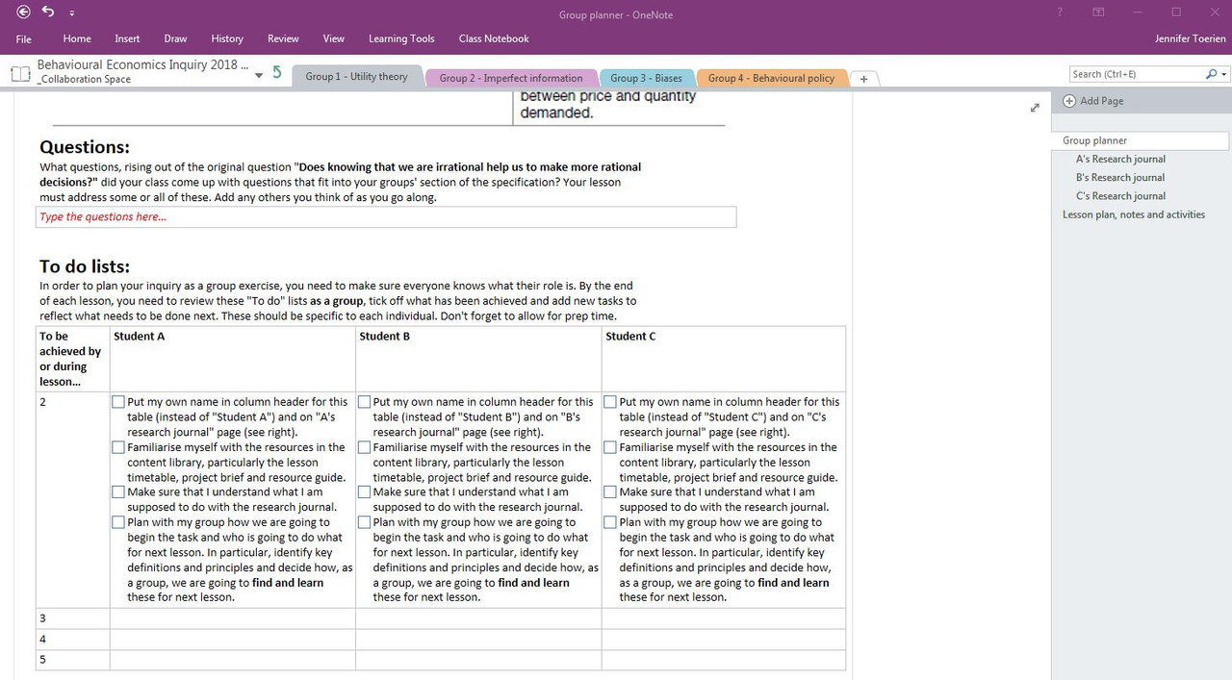Tick Student A 'Make sure that I understand' checkbox

click(x=118, y=491)
